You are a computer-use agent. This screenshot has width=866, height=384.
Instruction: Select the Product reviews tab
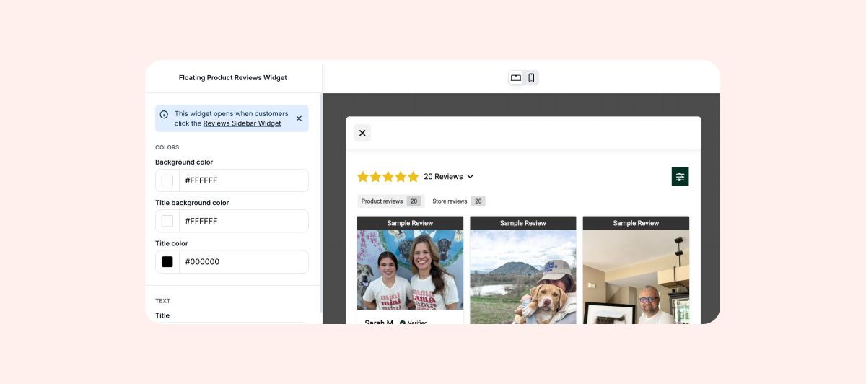390,201
